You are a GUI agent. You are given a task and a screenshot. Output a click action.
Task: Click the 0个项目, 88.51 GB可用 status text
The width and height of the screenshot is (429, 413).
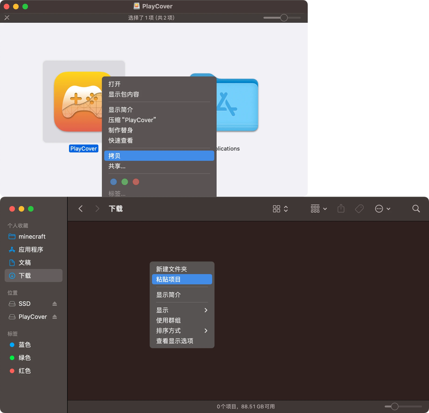click(x=246, y=407)
